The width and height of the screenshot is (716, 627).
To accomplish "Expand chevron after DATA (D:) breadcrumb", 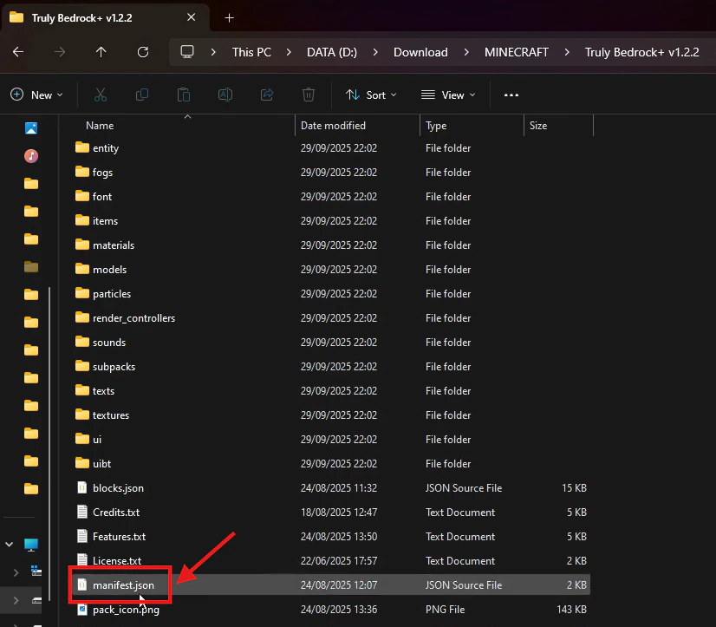I will [375, 52].
